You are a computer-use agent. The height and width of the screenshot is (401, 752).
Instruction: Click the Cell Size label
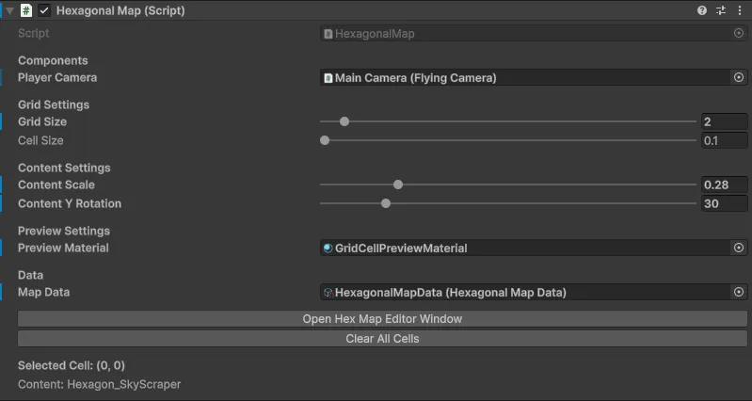[x=40, y=140]
